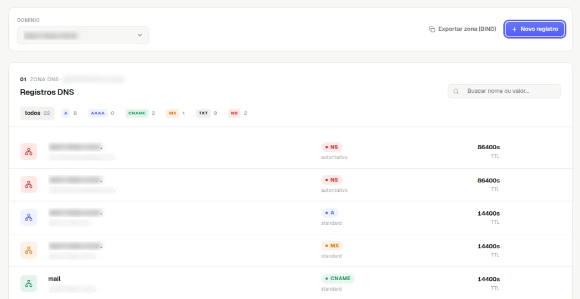Click green network icon of mail CNAME record
Viewport: 580px width, 299px height.
pyautogui.click(x=28, y=284)
